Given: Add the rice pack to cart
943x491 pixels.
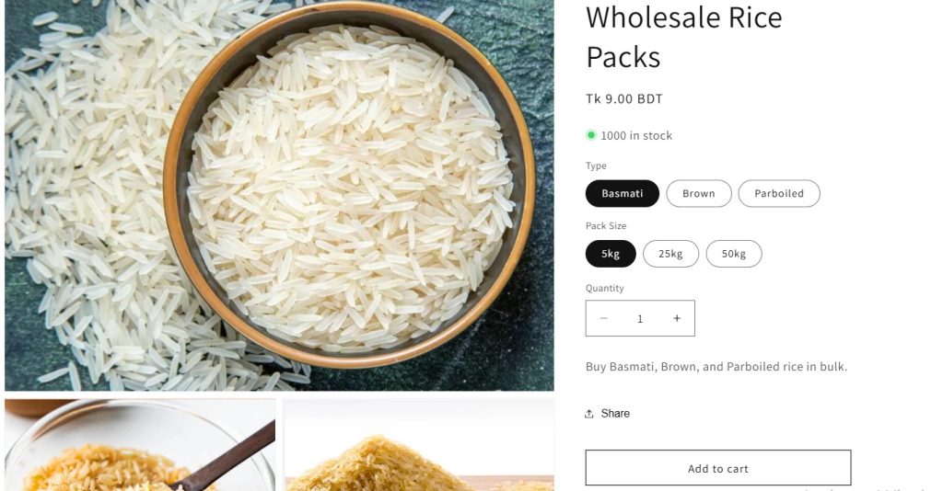Looking at the screenshot, I should [718, 468].
